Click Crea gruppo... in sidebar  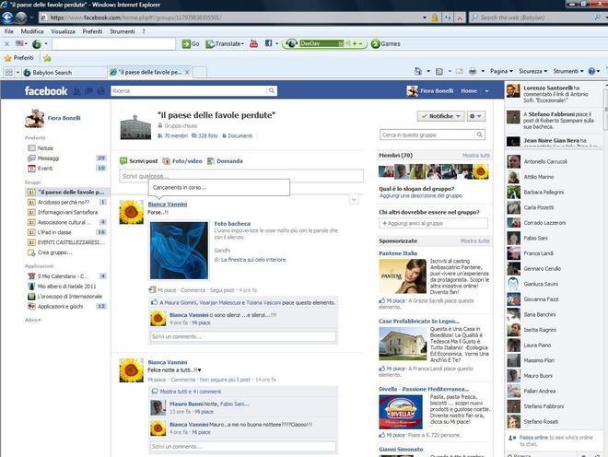click(x=54, y=252)
